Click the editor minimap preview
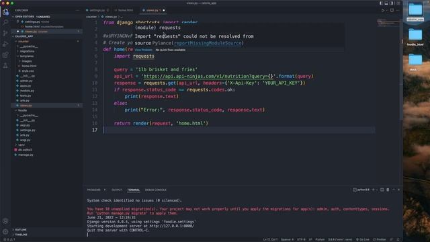Viewport: 430px width, 242px height. tap(388, 24)
